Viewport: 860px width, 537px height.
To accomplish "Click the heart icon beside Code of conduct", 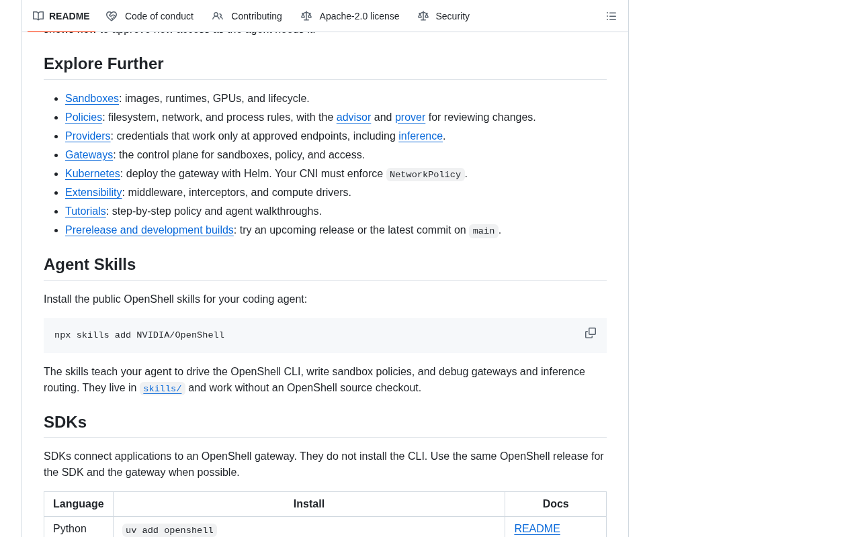I will (112, 16).
